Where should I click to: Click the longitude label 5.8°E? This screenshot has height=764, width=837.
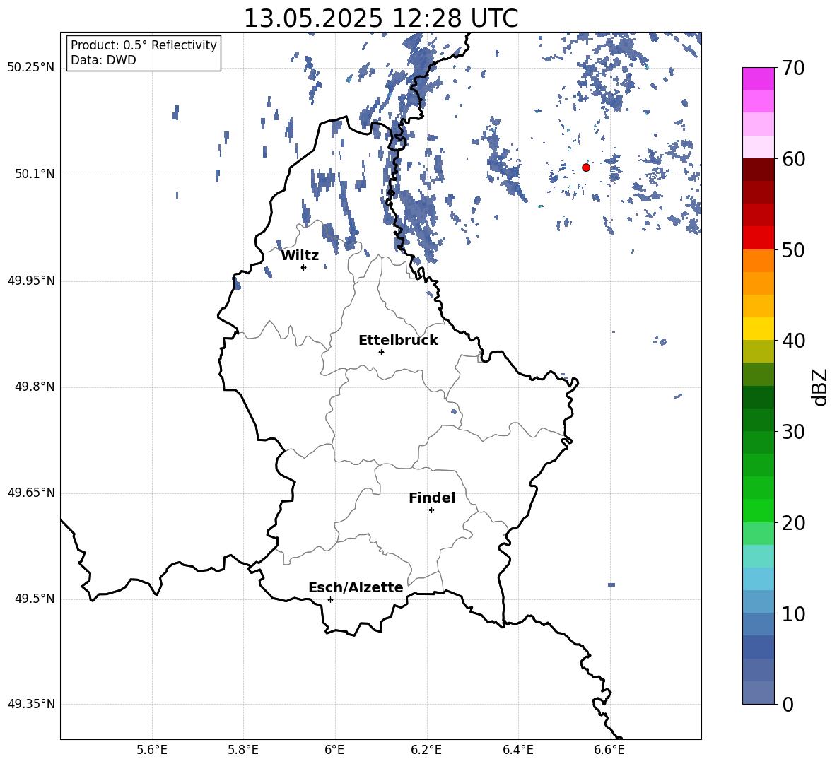click(243, 750)
